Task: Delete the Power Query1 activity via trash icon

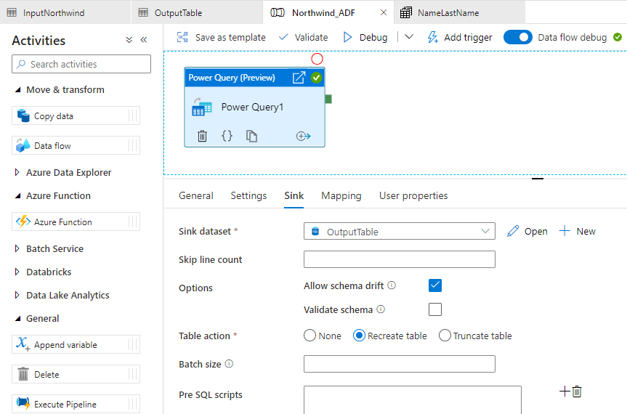Action: click(x=203, y=136)
